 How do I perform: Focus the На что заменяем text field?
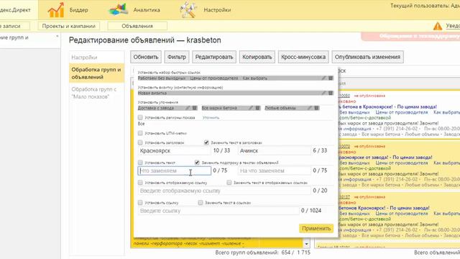coord(274,171)
